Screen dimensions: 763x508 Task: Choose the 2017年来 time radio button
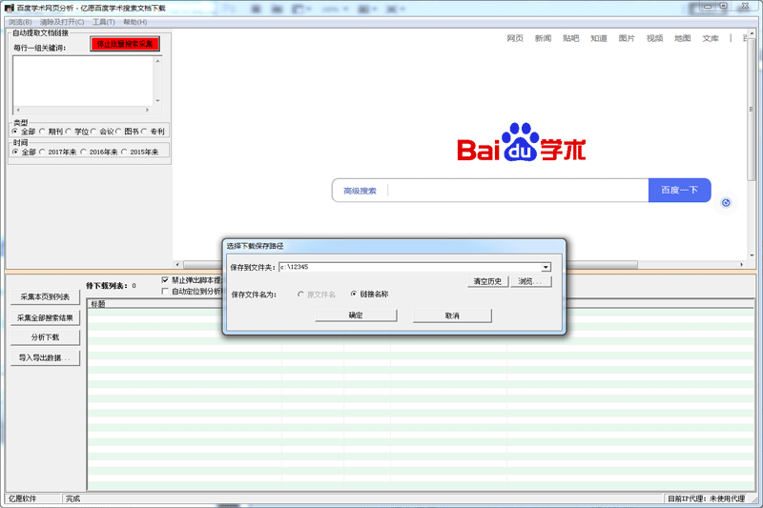[42, 152]
